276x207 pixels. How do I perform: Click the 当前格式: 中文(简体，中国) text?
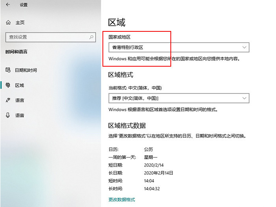tap(135, 88)
